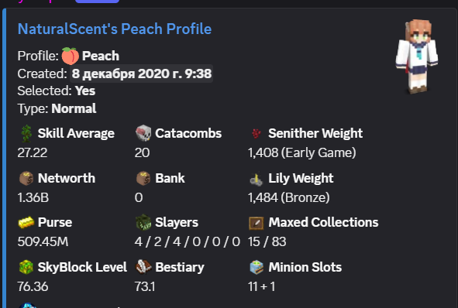
Task: Click the player skin thumbnail
Action: click(x=417, y=56)
